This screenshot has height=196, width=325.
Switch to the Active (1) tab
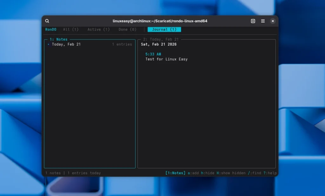pos(98,30)
